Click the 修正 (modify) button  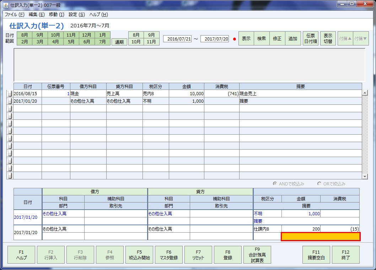click(x=277, y=38)
